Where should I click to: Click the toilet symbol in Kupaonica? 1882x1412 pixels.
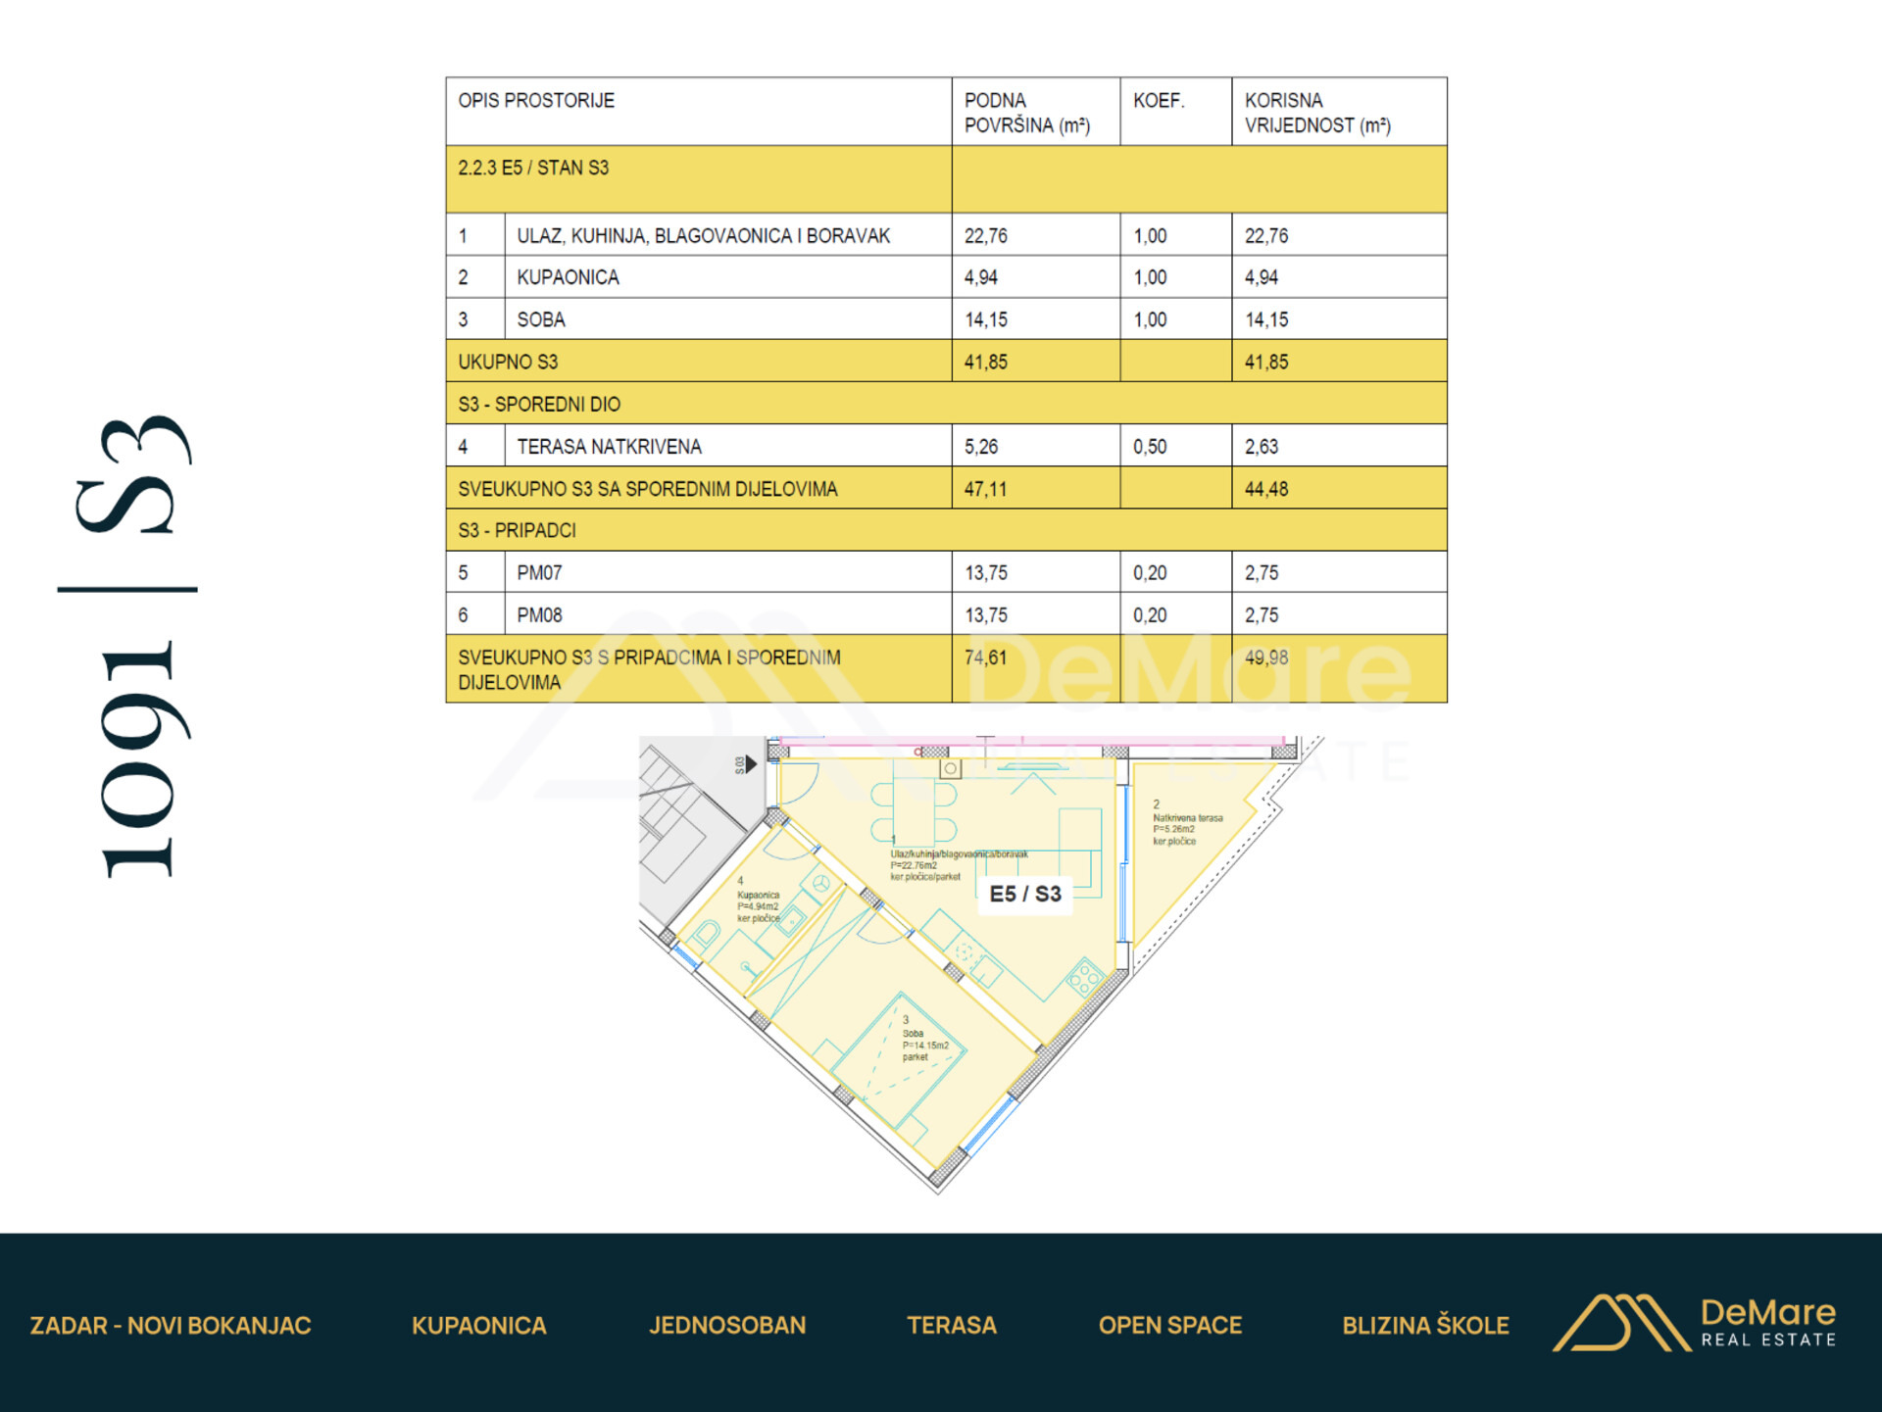(705, 936)
